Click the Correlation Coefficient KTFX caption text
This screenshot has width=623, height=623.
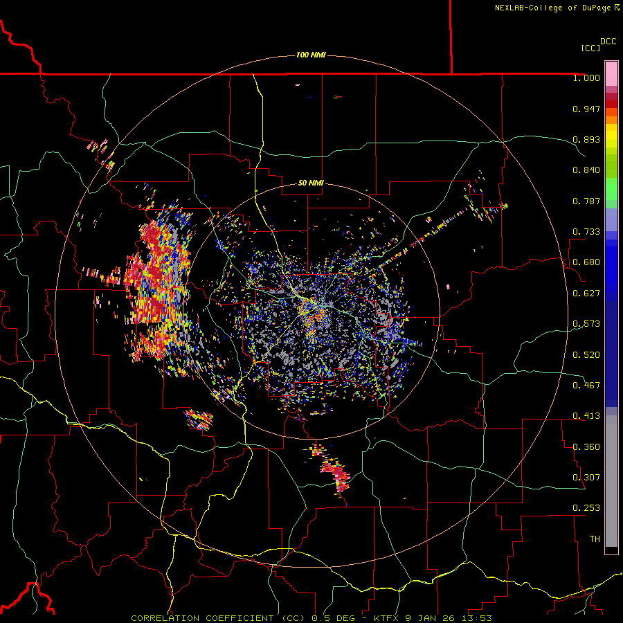[311, 618]
